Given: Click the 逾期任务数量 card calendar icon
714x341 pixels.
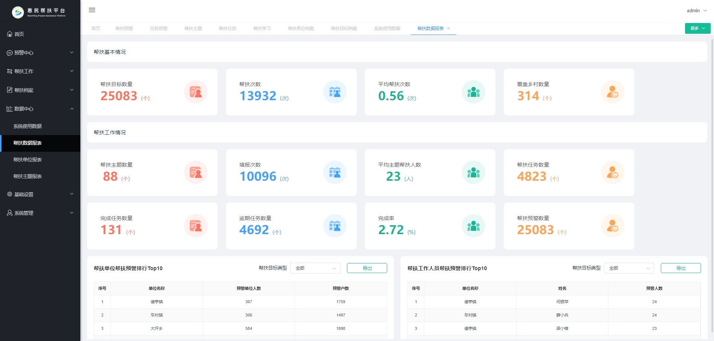Looking at the screenshot, I should coord(335,226).
